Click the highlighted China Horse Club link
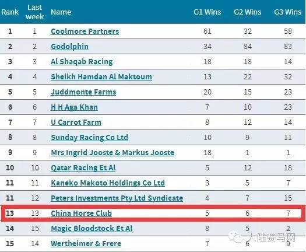306x252 pixels. point(81,213)
